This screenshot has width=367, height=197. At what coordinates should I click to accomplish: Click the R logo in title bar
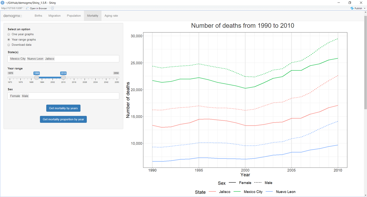click(x=3, y=3)
